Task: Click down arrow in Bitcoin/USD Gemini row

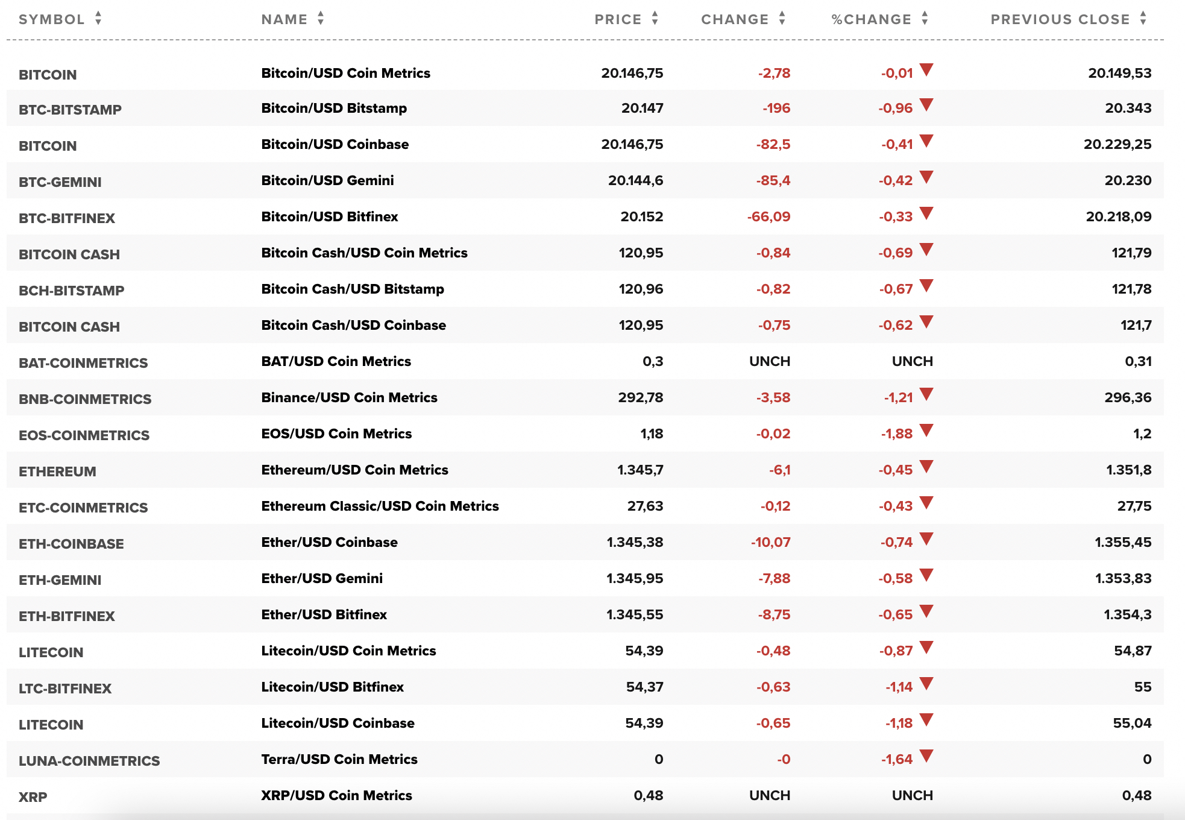Action: click(926, 177)
